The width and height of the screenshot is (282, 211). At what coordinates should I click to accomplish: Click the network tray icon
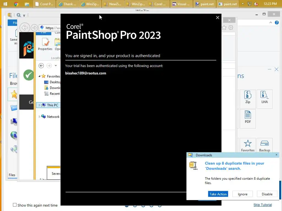coord(250,4)
